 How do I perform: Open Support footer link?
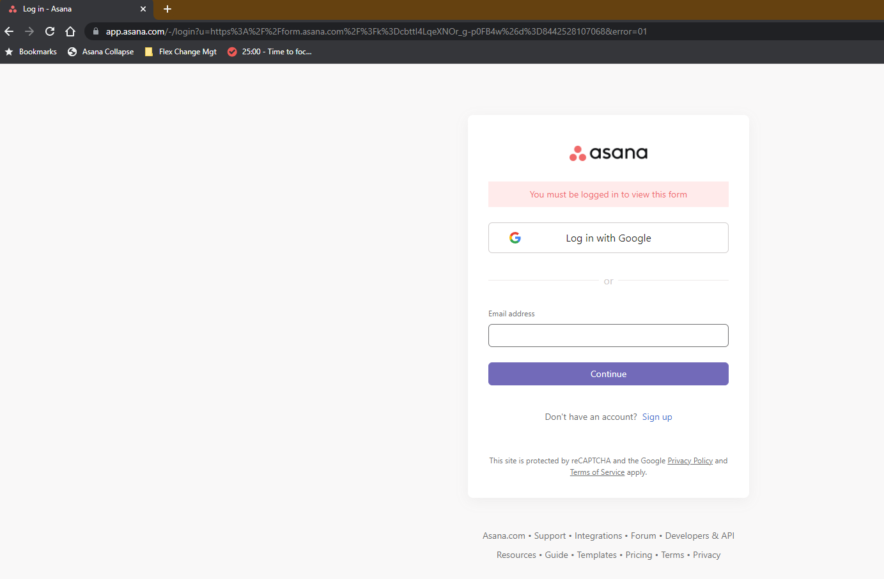[x=550, y=536]
